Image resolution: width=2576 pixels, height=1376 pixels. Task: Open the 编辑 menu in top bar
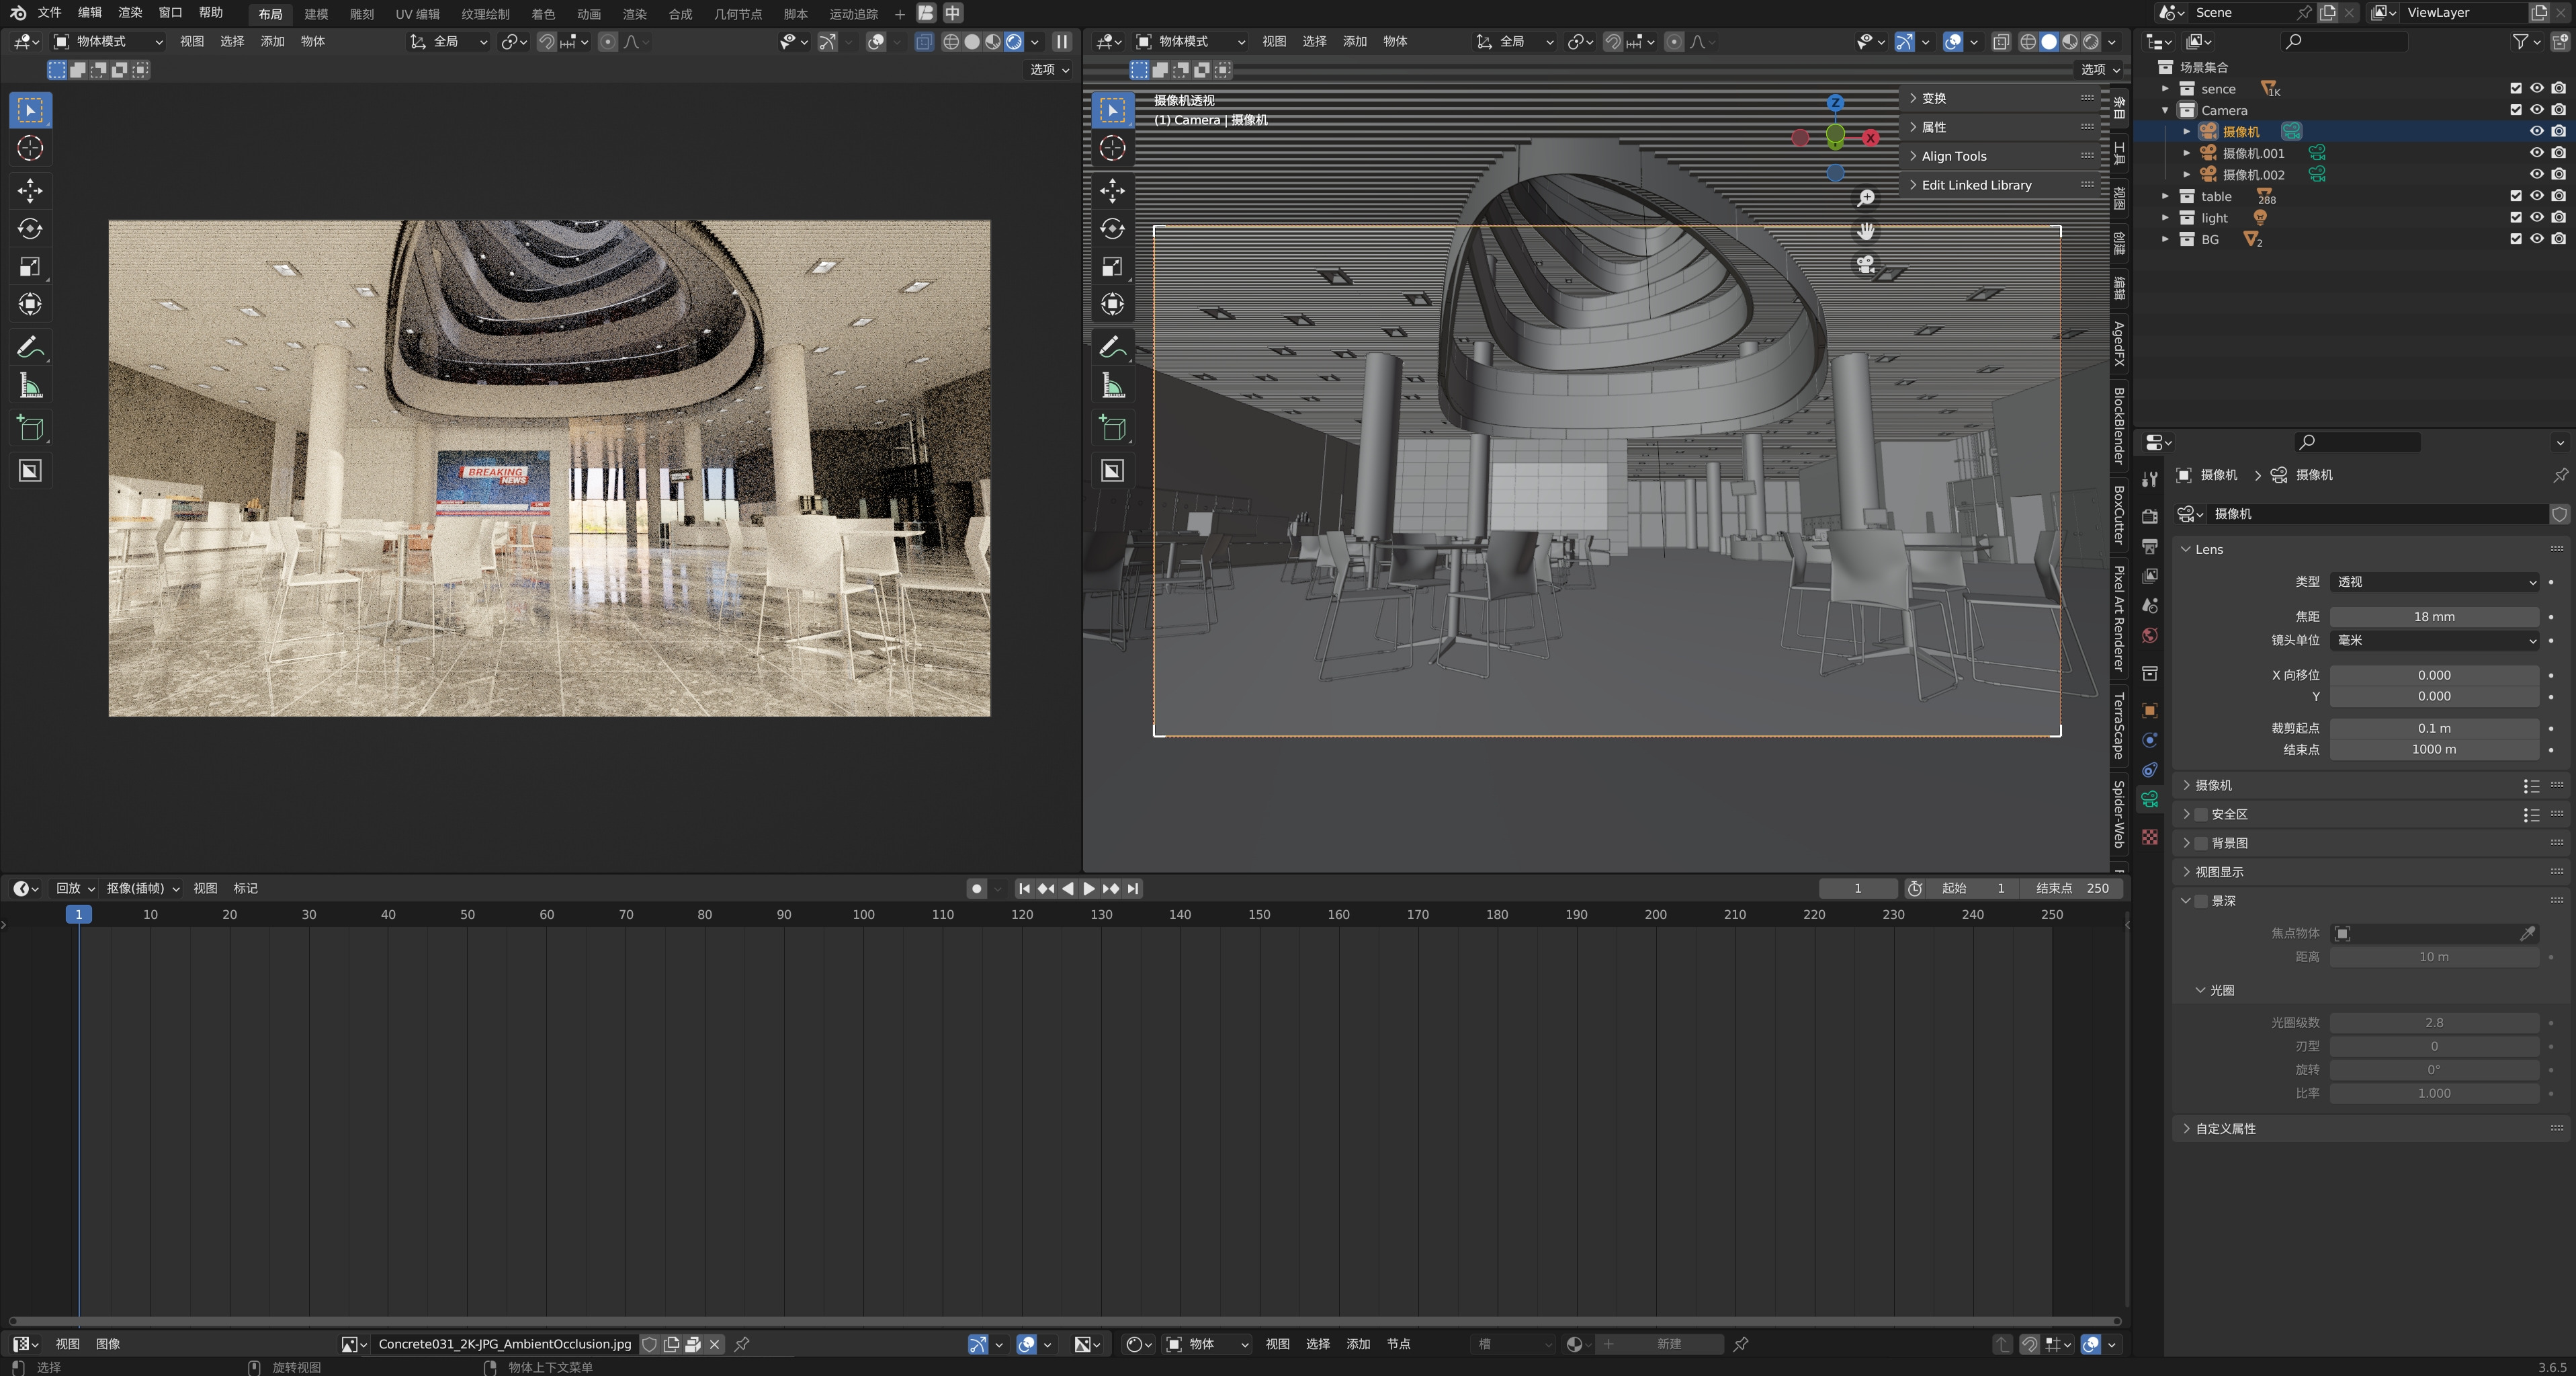point(90,13)
